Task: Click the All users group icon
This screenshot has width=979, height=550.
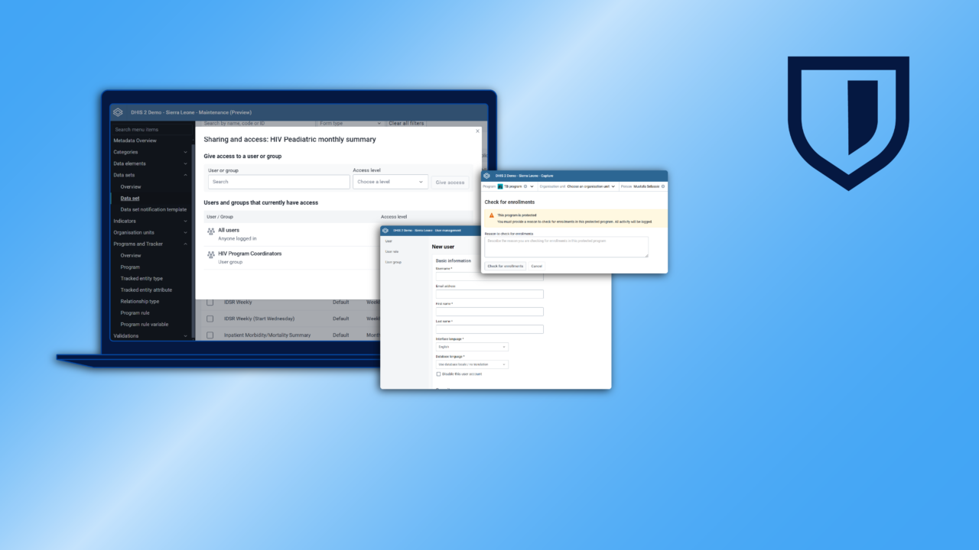Action: coord(211,231)
